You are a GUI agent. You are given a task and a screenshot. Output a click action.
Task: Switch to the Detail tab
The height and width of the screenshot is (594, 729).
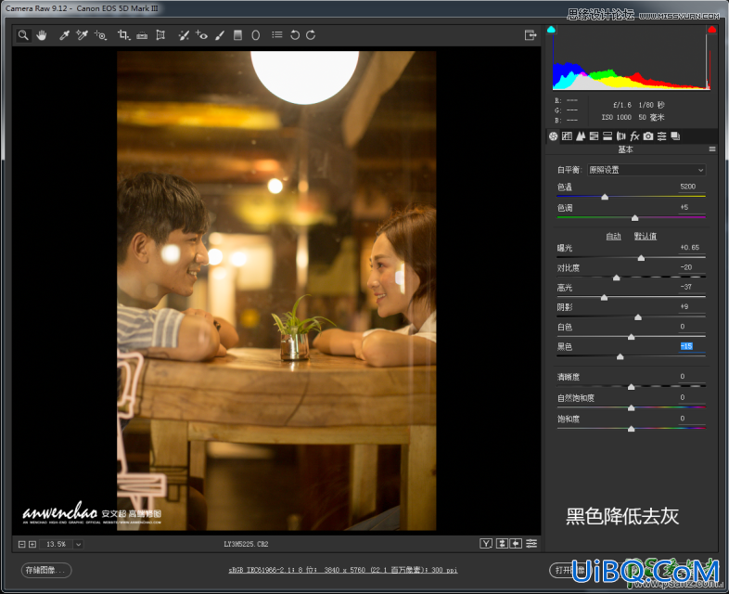coord(581,136)
